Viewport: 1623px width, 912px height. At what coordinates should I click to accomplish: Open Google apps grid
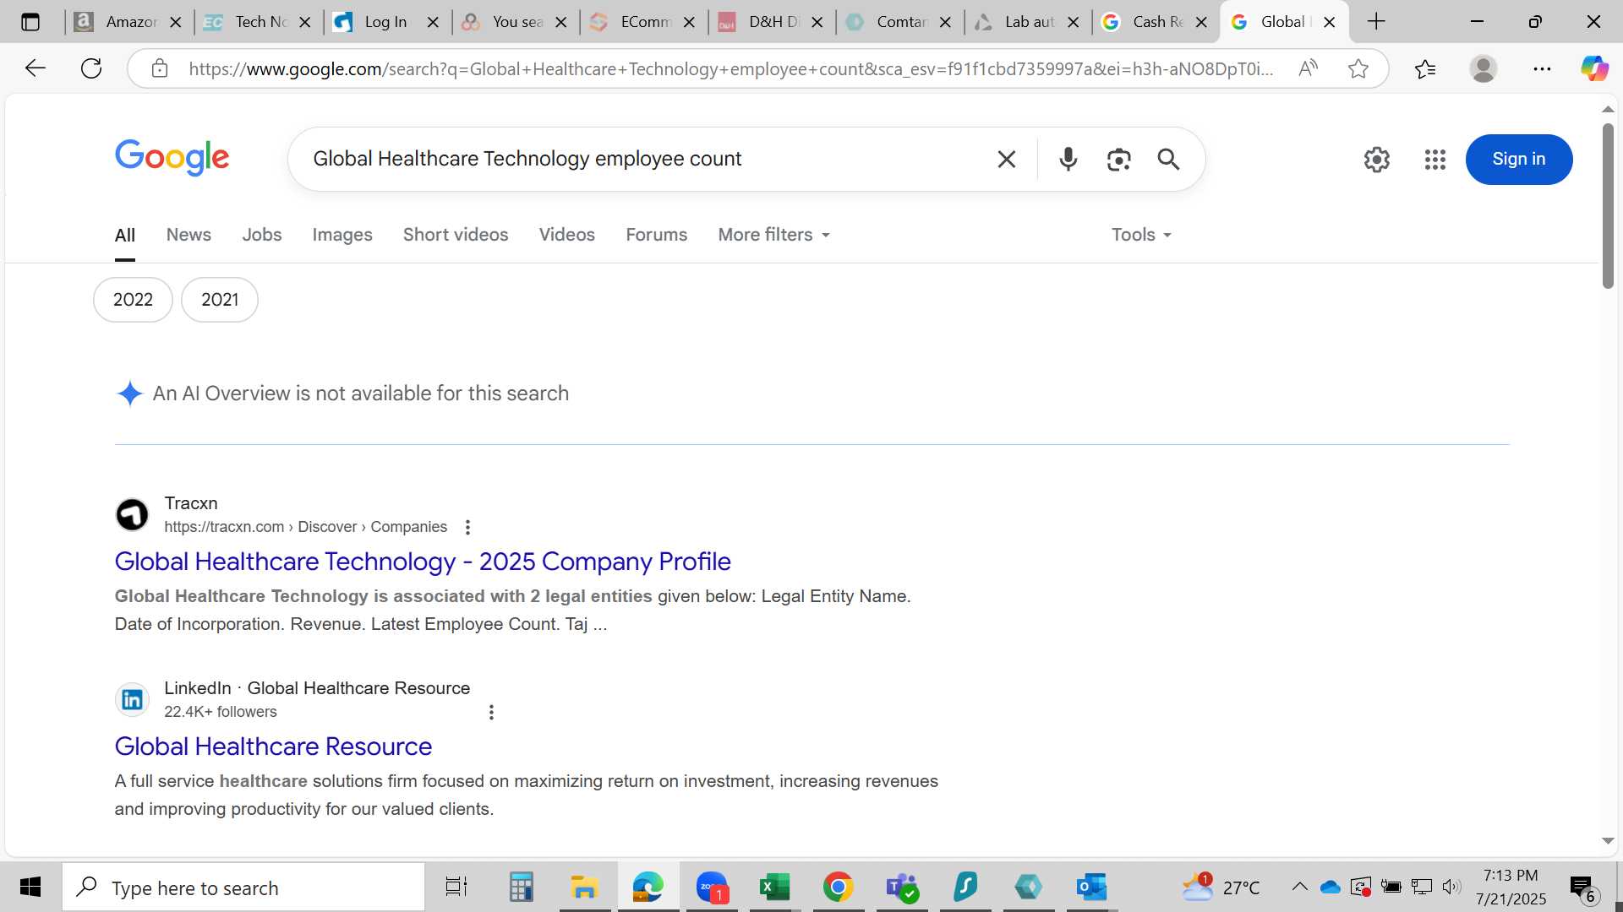pos(1434,159)
